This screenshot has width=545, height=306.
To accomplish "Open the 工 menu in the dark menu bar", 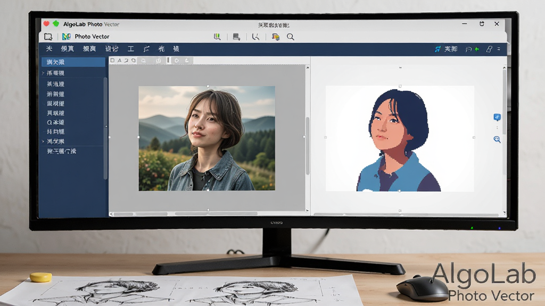I will pyautogui.click(x=131, y=49).
